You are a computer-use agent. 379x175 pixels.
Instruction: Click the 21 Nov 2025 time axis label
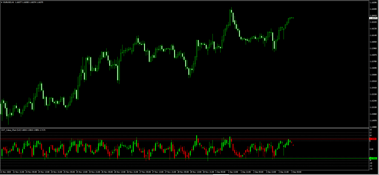click(5, 172)
